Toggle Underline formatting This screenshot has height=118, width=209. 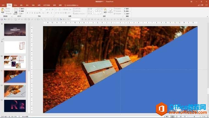click(32, 13)
